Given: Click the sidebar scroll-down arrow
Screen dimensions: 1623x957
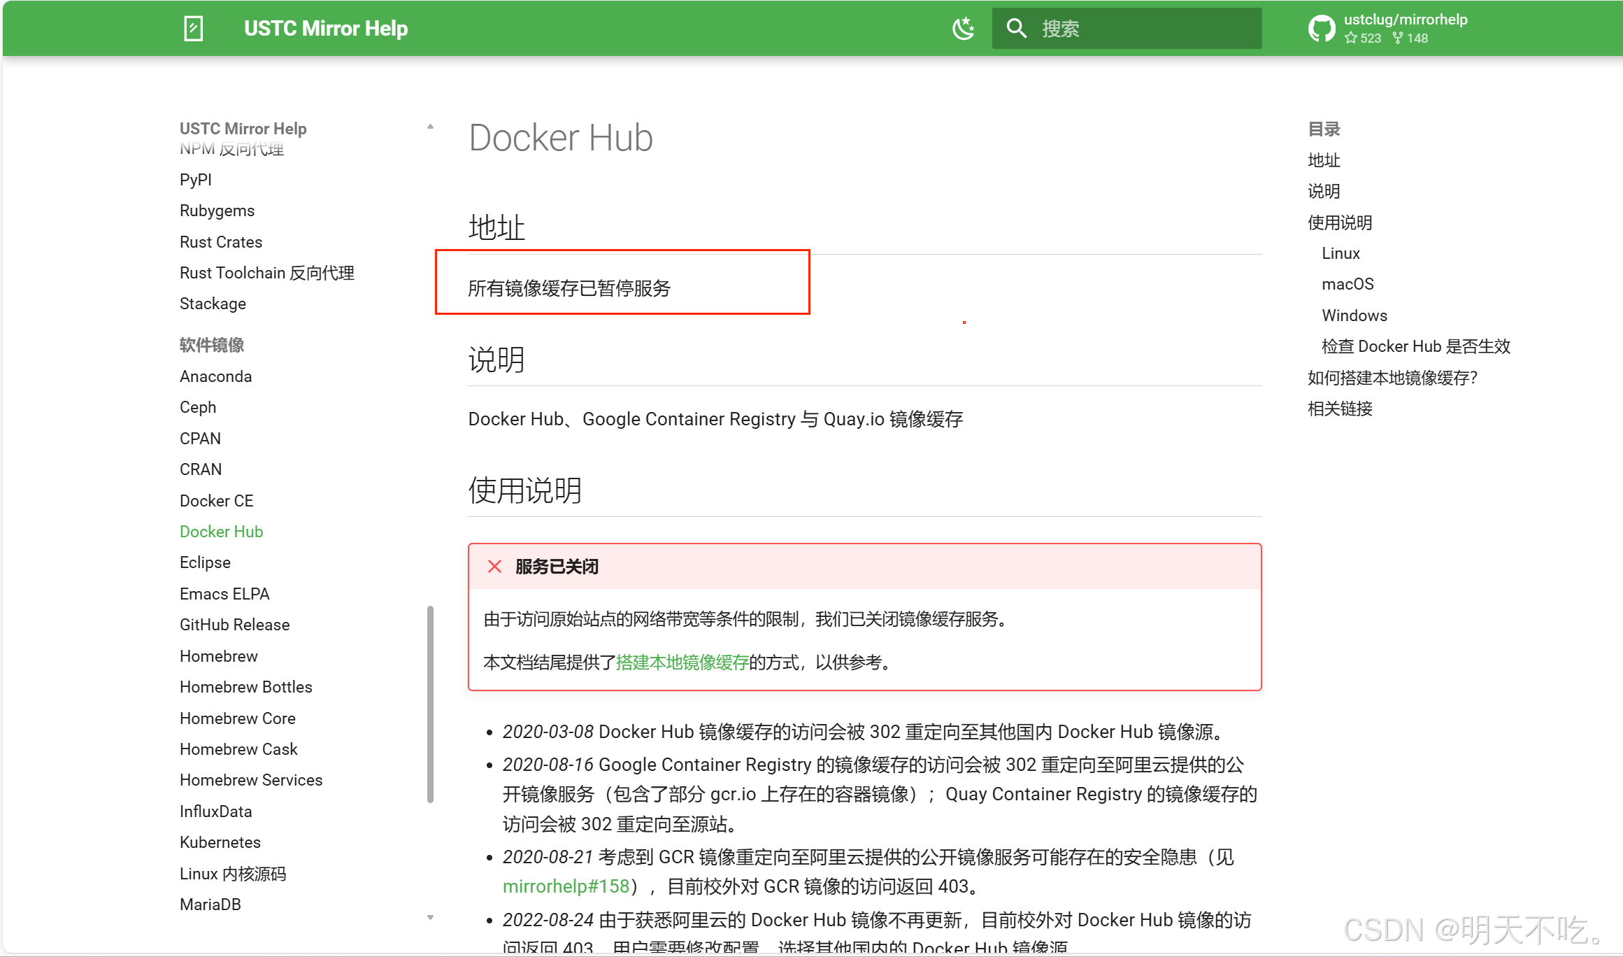Looking at the screenshot, I should coord(430,917).
